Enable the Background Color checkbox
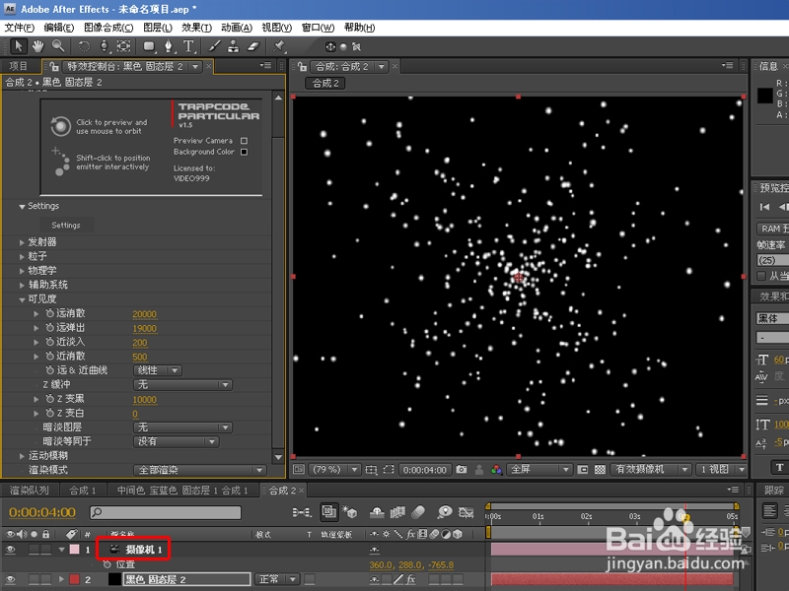This screenshot has height=591, width=789. click(244, 152)
